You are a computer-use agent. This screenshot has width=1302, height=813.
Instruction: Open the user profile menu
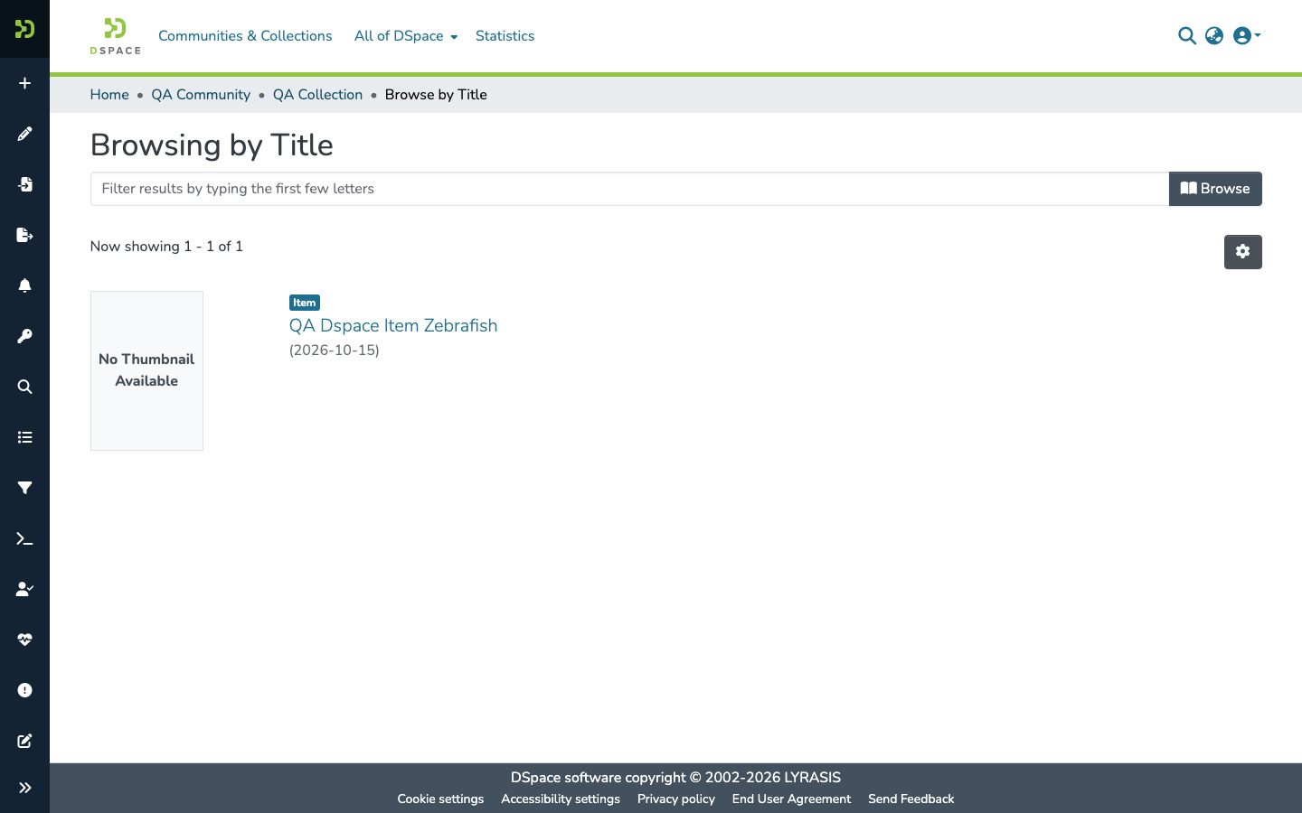click(x=1247, y=35)
